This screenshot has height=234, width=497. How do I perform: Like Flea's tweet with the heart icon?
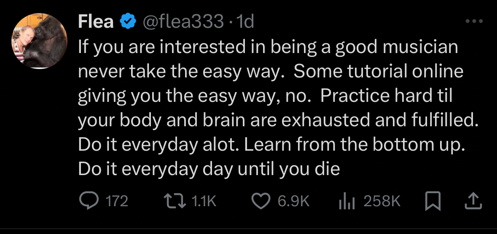pos(261,201)
